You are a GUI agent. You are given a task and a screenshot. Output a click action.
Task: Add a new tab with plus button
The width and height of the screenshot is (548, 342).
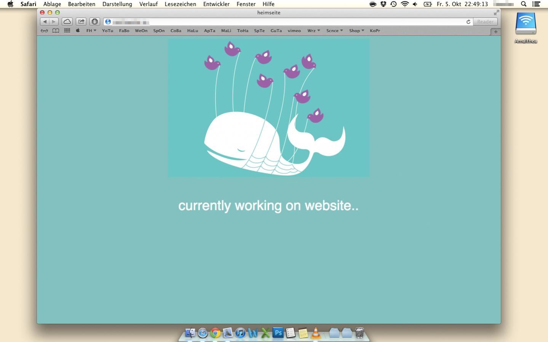click(495, 32)
